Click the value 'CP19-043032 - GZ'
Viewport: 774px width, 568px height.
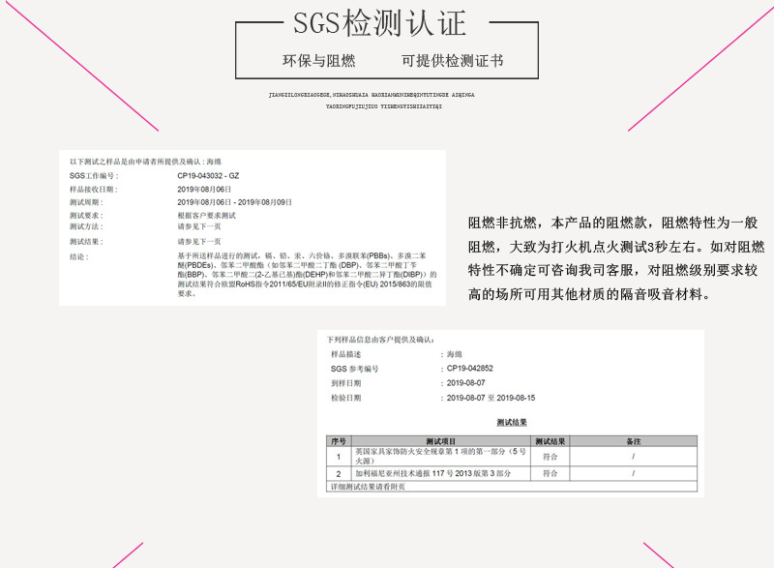click(x=208, y=176)
